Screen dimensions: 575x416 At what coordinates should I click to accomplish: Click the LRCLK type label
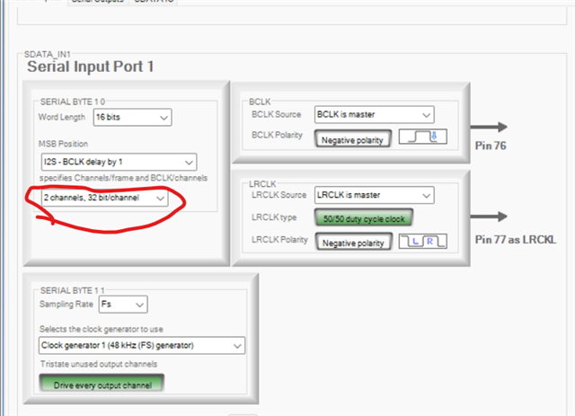click(274, 217)
